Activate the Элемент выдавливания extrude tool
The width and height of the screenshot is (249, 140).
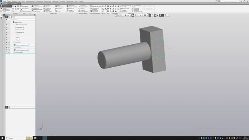37,6
